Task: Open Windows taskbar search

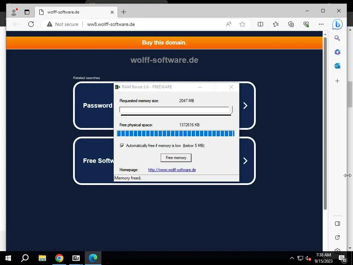Action: pos(25,258)
